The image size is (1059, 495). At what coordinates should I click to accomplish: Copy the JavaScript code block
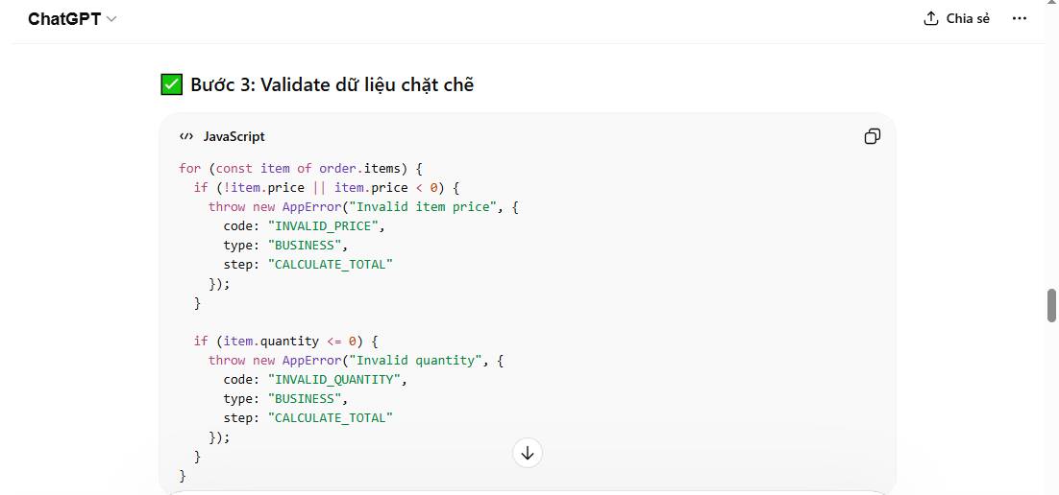point(872,136)
